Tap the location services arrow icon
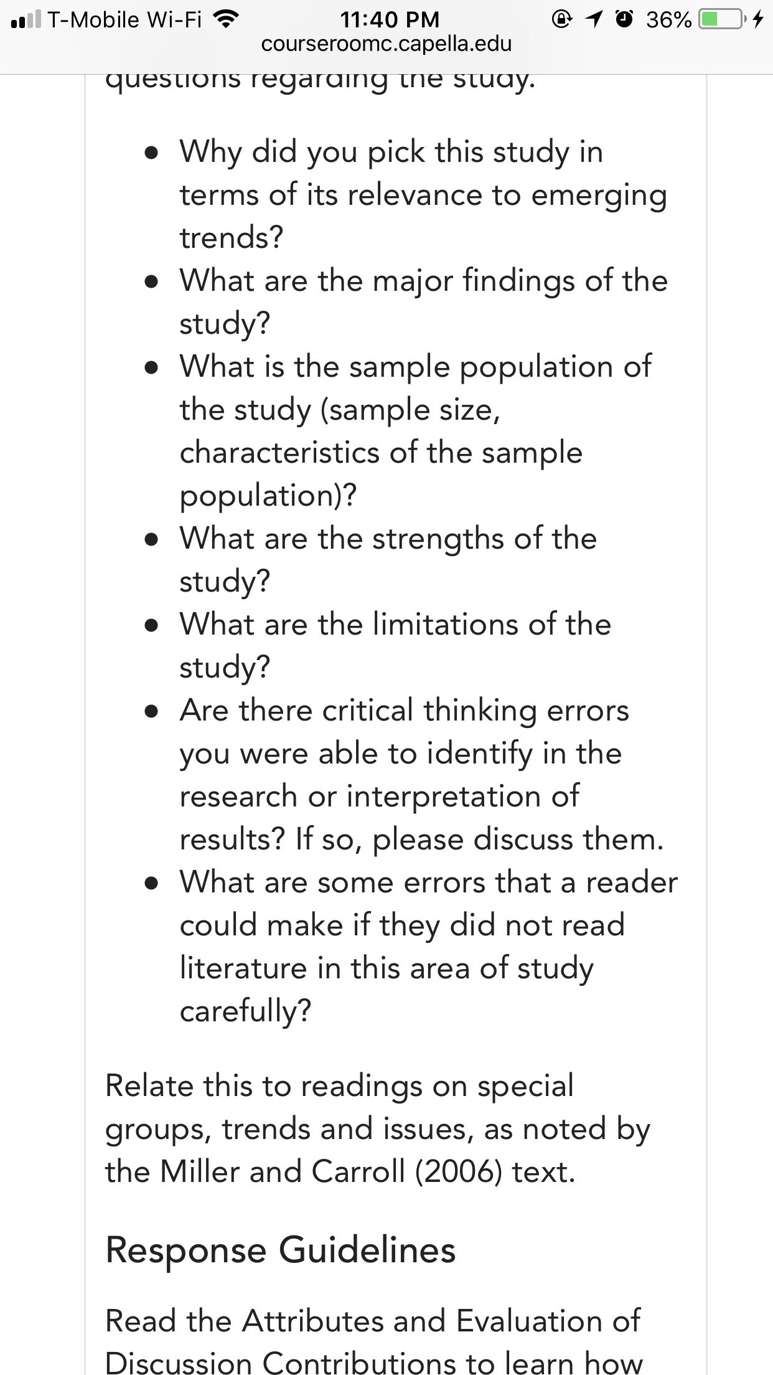Screen dimensions: 773x1375 coord(594,19)
